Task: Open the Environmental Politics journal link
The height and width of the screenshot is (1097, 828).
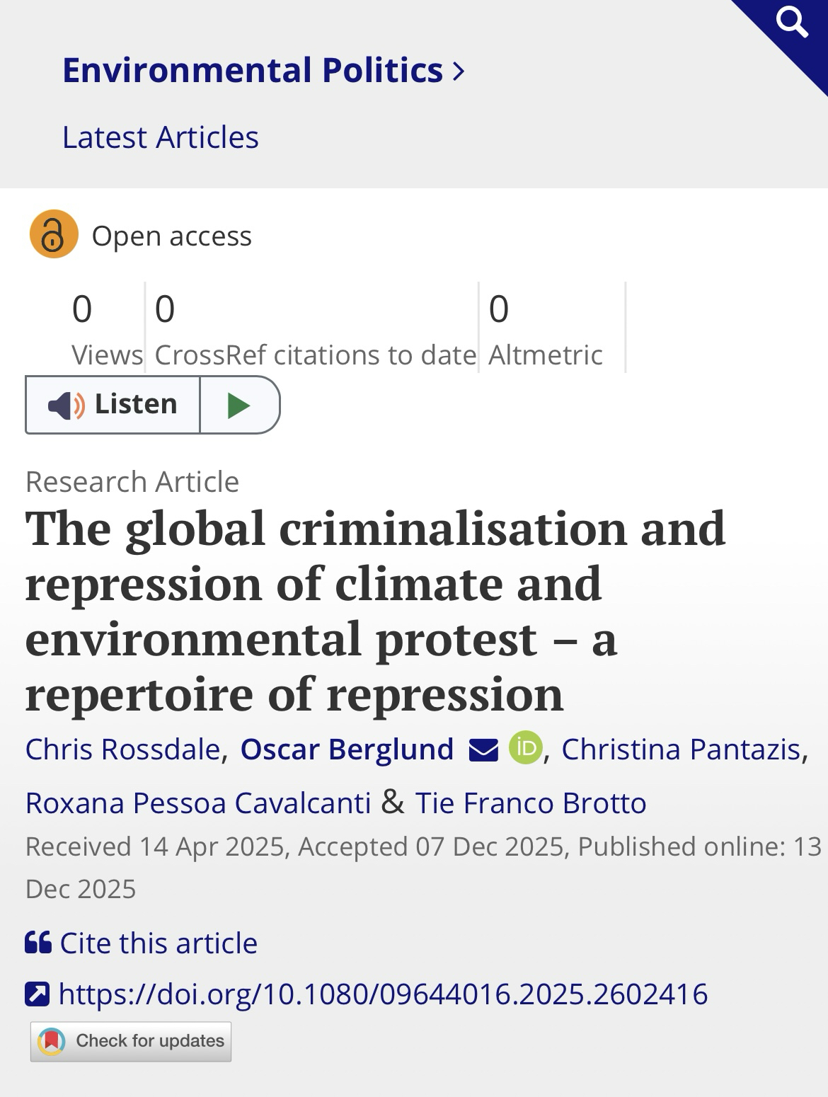Action: pos(253,71)
